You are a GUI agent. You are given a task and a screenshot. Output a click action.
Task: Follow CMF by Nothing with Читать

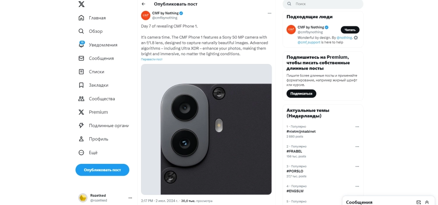(350, 30)
